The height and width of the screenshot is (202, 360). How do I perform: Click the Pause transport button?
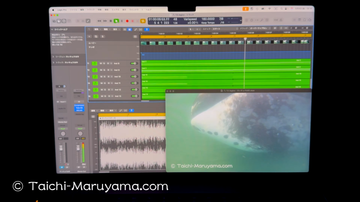click(x=121, y=21)
